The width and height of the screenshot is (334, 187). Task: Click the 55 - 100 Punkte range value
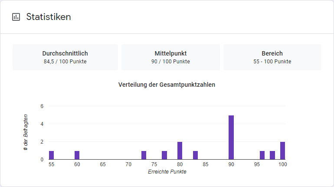point(272,62)
